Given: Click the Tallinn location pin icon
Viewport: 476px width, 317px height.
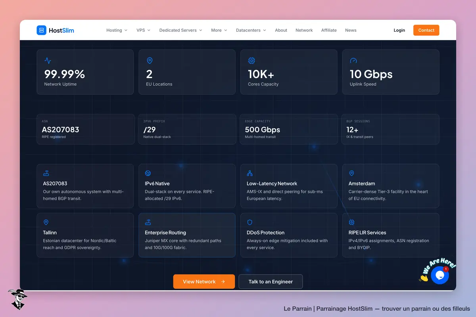Looking at the screenshot, I should point(46,223).
